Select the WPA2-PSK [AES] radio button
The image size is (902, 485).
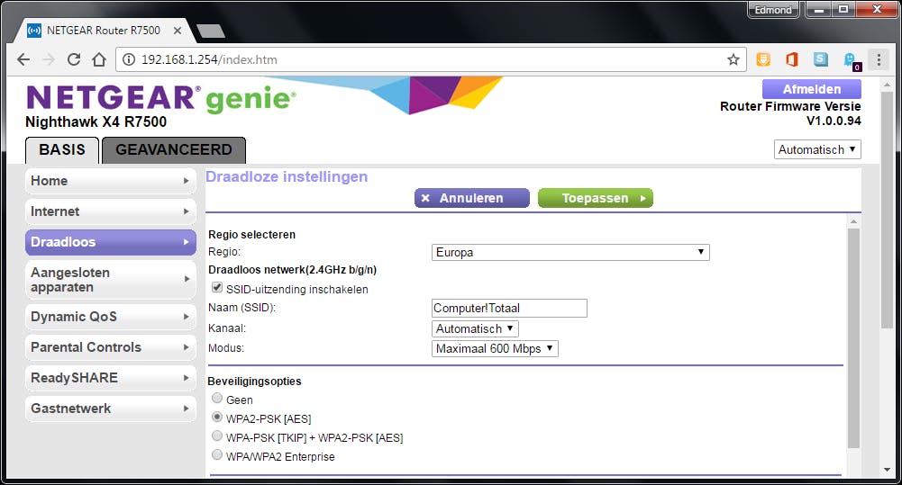coord(217,418)
